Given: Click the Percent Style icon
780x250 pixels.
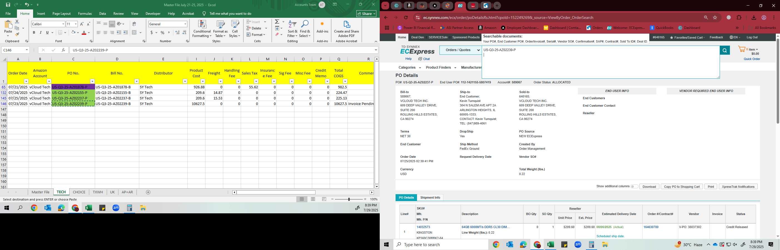Looking at the screenshot, I should [163, 32].
